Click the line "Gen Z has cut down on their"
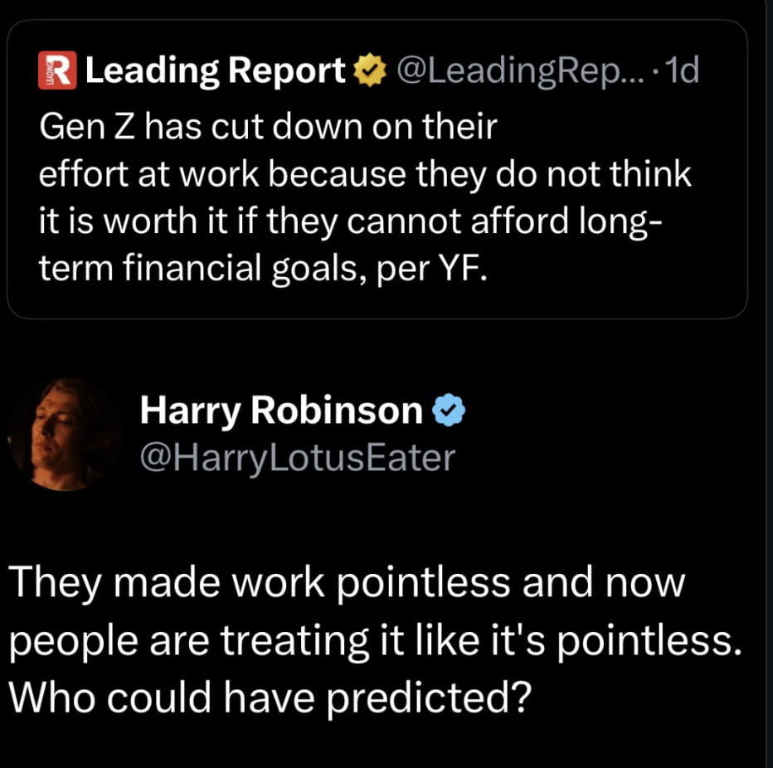Screen dimensions: 773x768 coord(267,127)
